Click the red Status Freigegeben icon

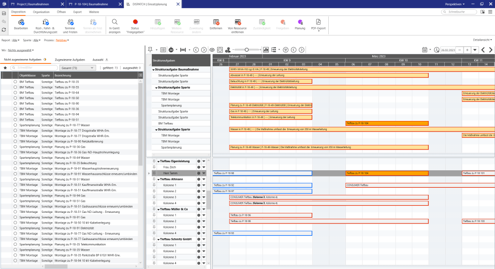pos(135,22)
